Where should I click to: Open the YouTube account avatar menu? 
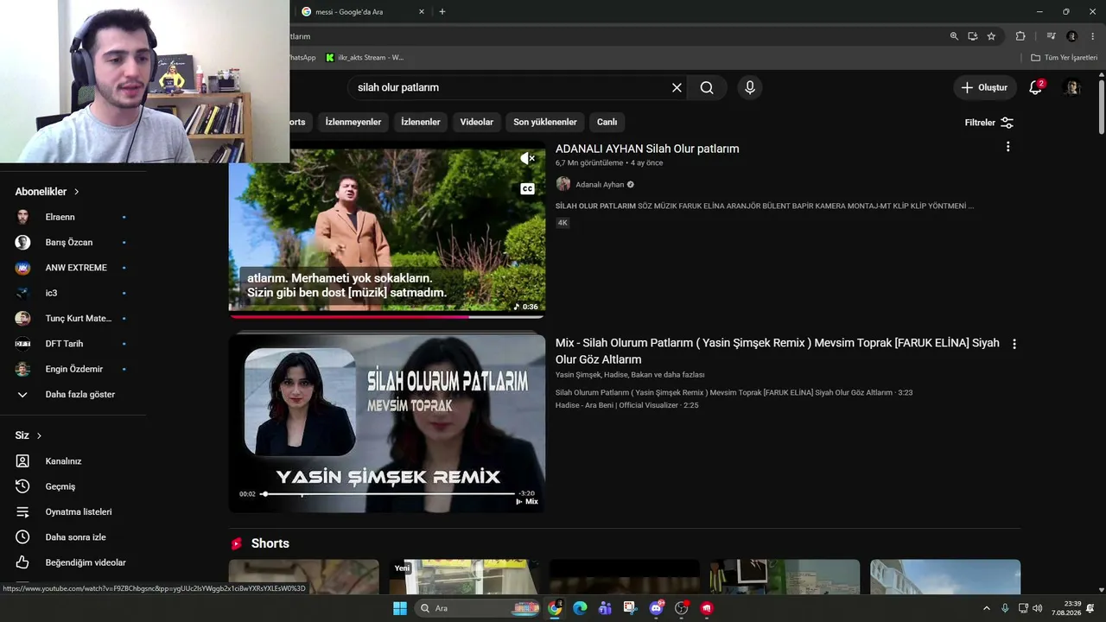(1072, 87)
